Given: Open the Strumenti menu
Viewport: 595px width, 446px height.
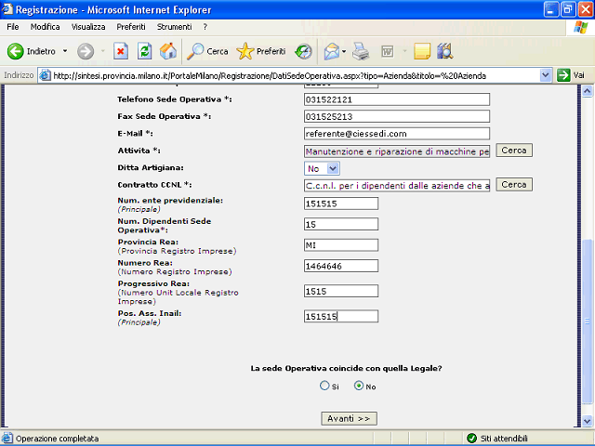Looking at the screenshot, I should click(x=174, y=27).
